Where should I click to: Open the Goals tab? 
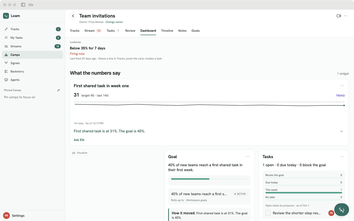(x=196, y=31)
